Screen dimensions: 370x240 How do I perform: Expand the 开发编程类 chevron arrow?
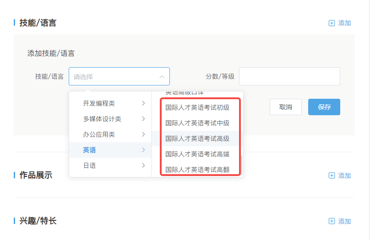pyautogui.click(x=143, y=103)
